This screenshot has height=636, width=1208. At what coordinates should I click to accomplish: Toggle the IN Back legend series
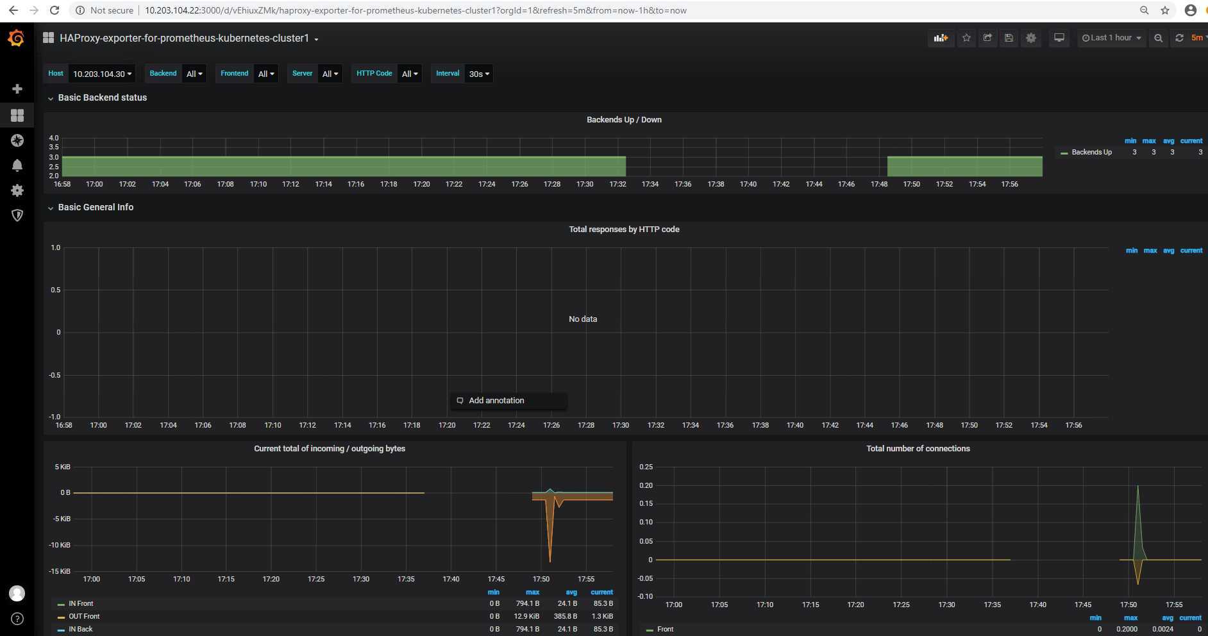pos(80,630)
